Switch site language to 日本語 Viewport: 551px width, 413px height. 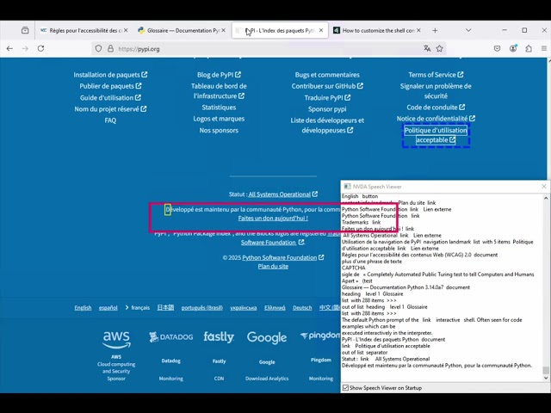(x=165, y=308)
